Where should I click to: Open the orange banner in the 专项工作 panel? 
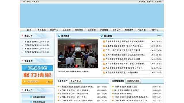[x=37, y=82]
